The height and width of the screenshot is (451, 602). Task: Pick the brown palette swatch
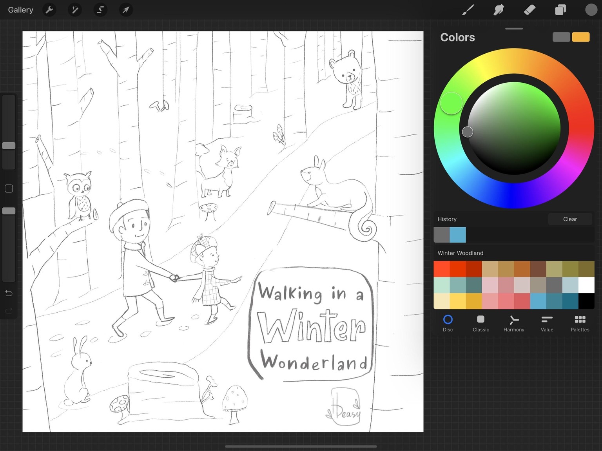point(538,269)
